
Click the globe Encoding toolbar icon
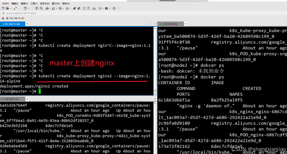tap(60, 8)
